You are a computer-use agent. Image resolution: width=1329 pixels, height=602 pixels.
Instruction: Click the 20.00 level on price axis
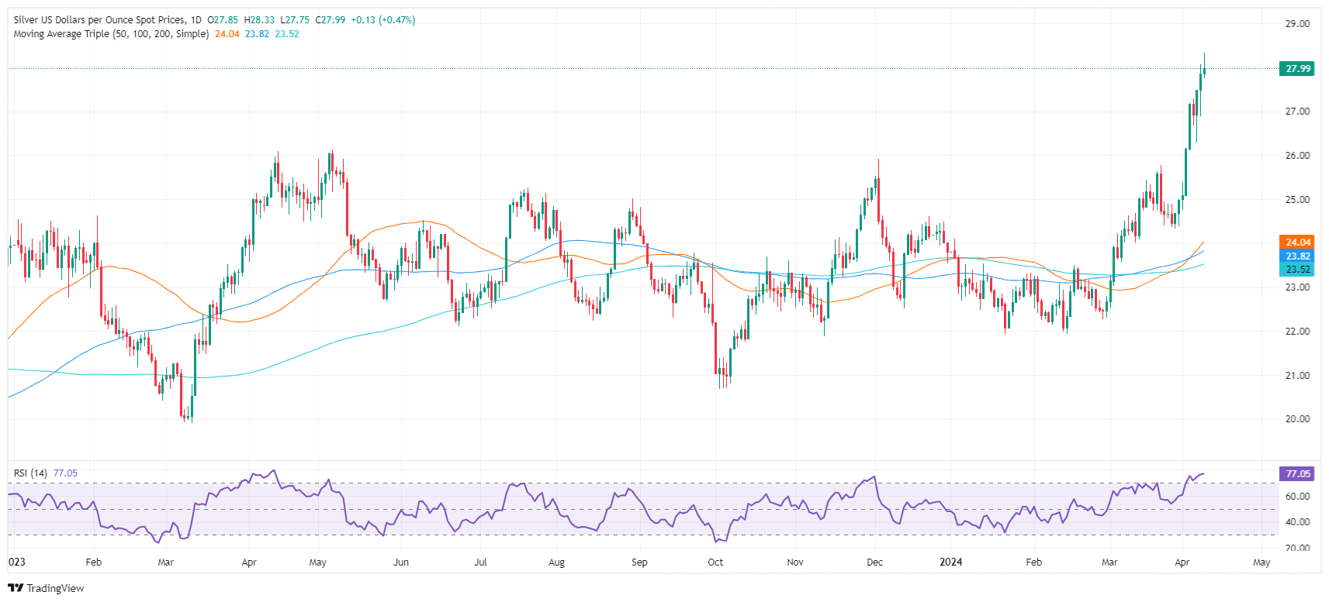click(x=1297, y=419)
